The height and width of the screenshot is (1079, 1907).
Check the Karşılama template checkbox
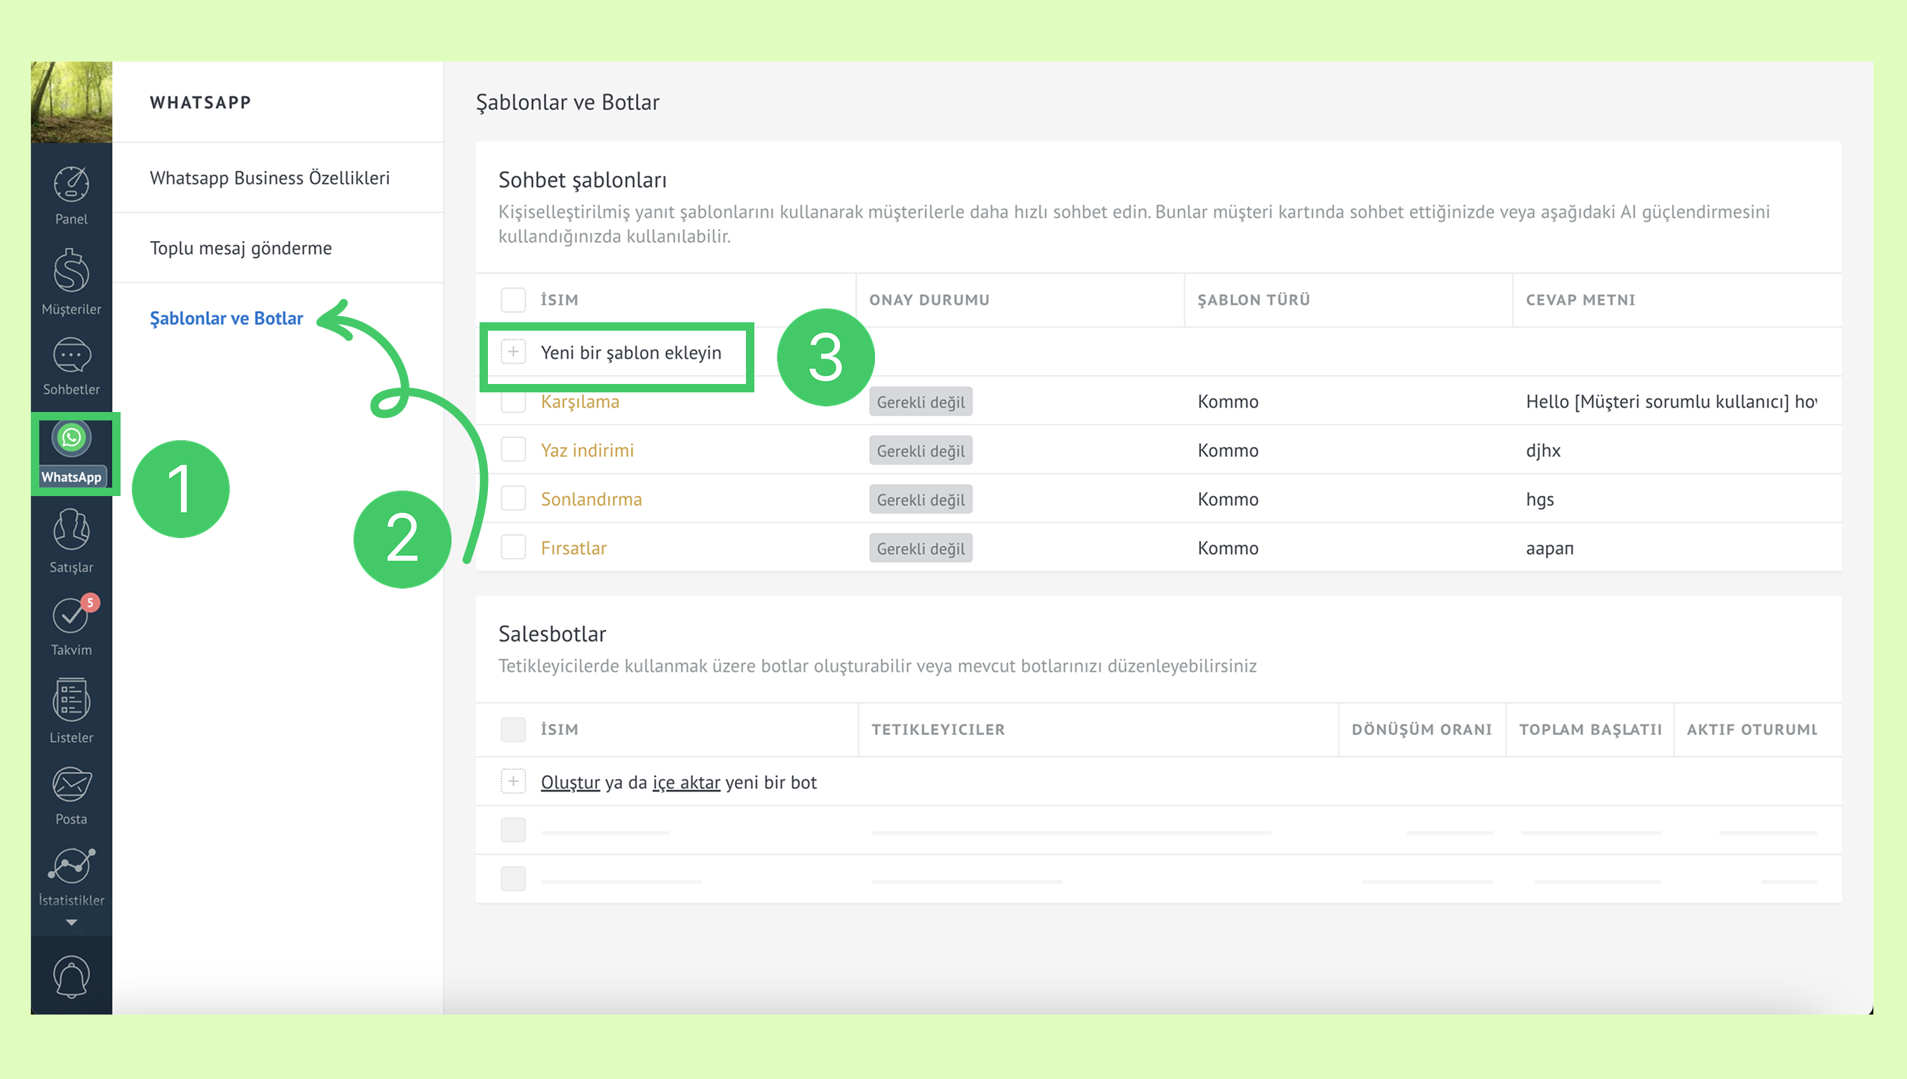click(x=513, y=401)
